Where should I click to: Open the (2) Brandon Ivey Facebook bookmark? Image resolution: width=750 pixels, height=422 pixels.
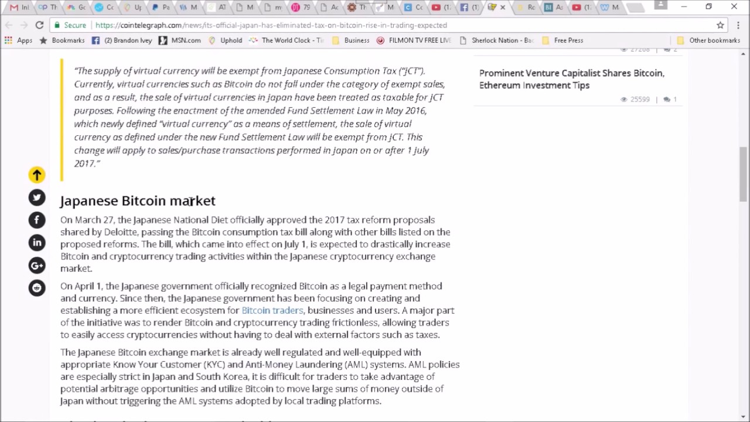pyautogui.click(x=122, y=40)
